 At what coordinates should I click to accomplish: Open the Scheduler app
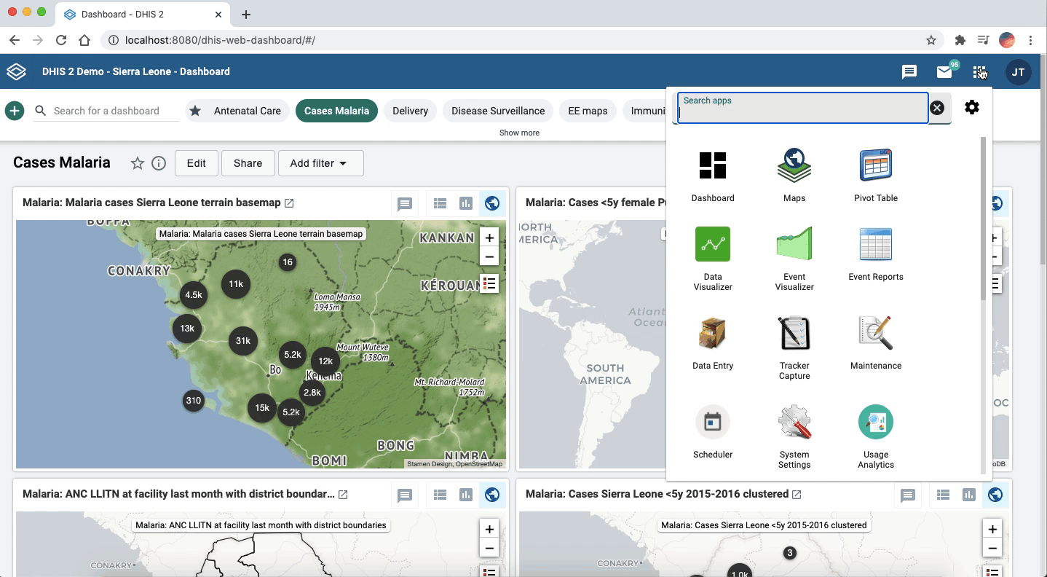[x=712, y=423]
